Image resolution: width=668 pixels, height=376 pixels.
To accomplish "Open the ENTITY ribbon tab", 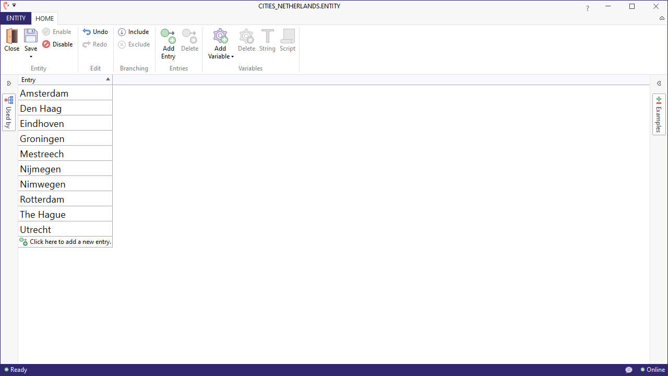I will tap(16, 18).
